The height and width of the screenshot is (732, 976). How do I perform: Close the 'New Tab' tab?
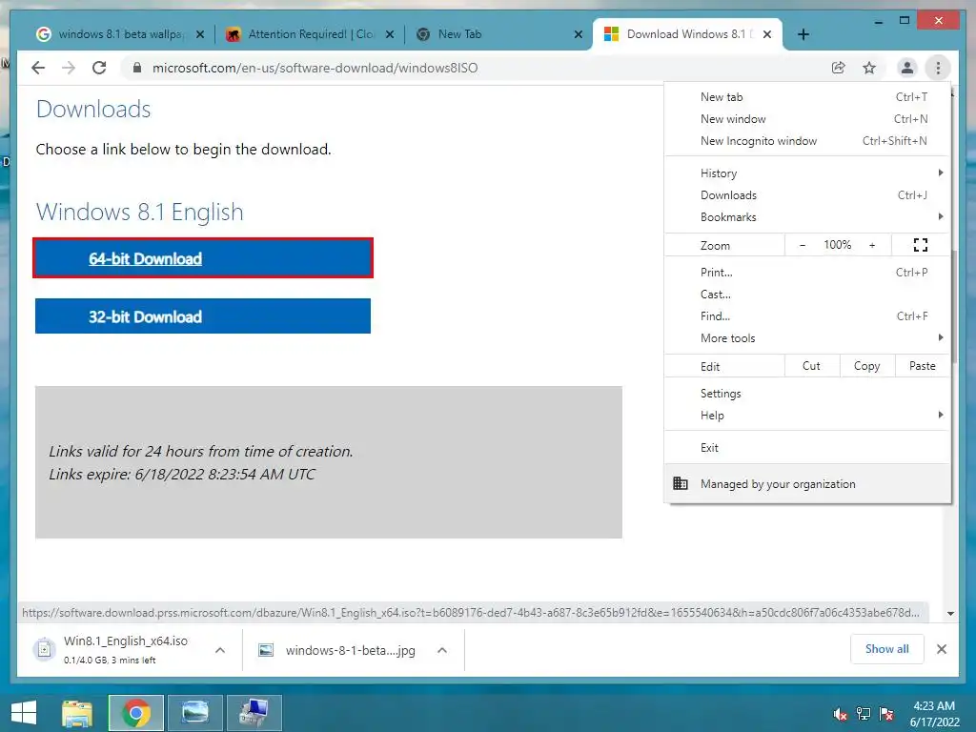pos(579,34)
